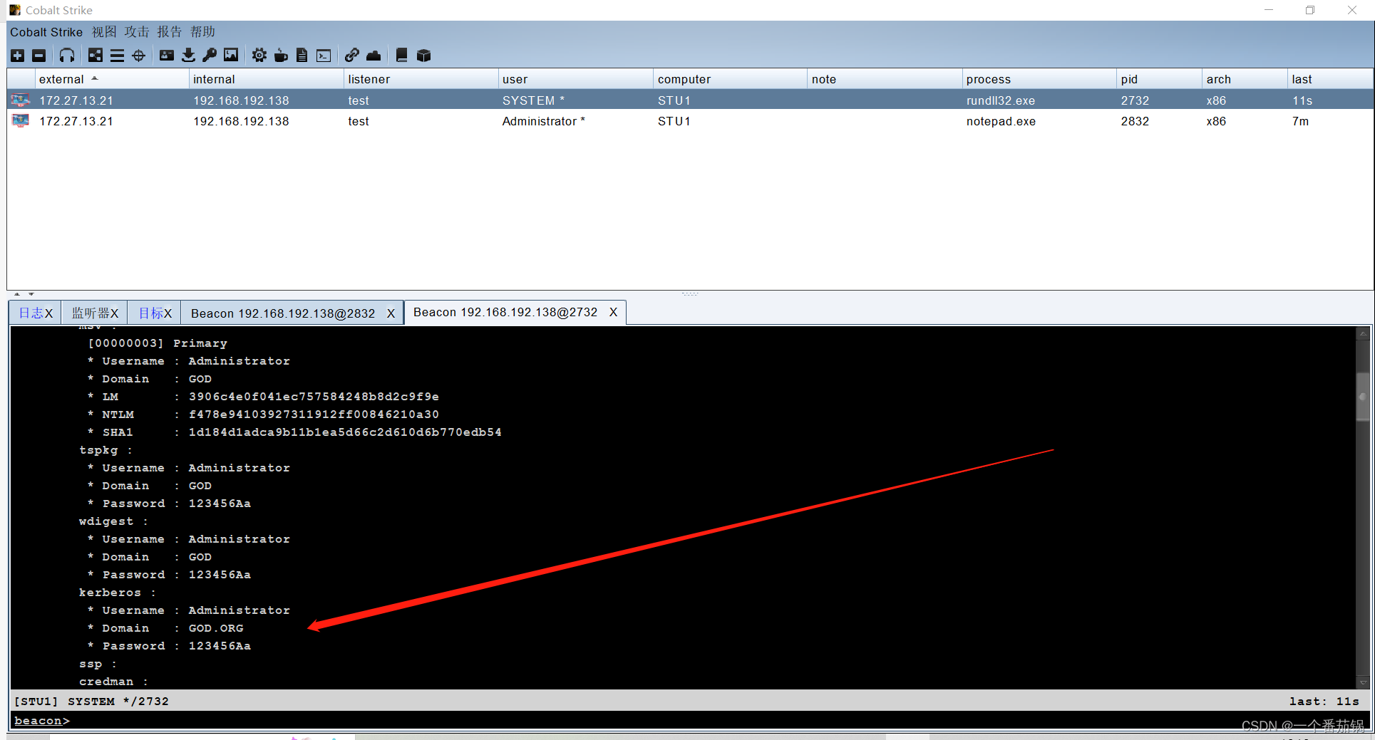
Task: Sort sessions by process column header
Action: coord(1039,79)
